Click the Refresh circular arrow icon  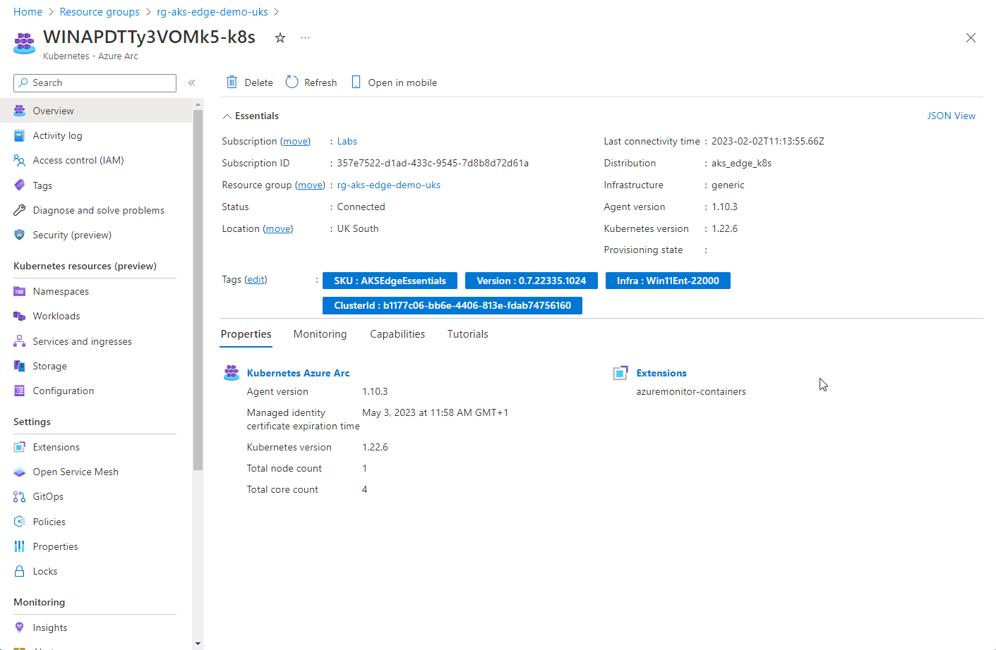292,82
